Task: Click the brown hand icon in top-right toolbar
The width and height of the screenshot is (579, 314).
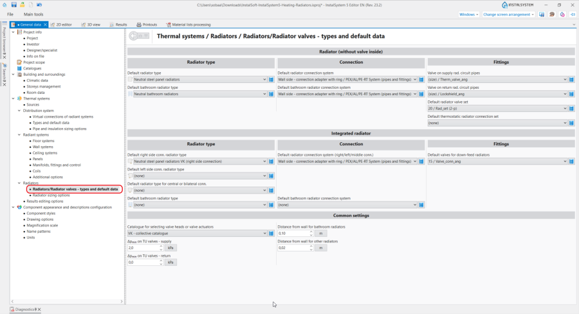Action: [552, 14]
